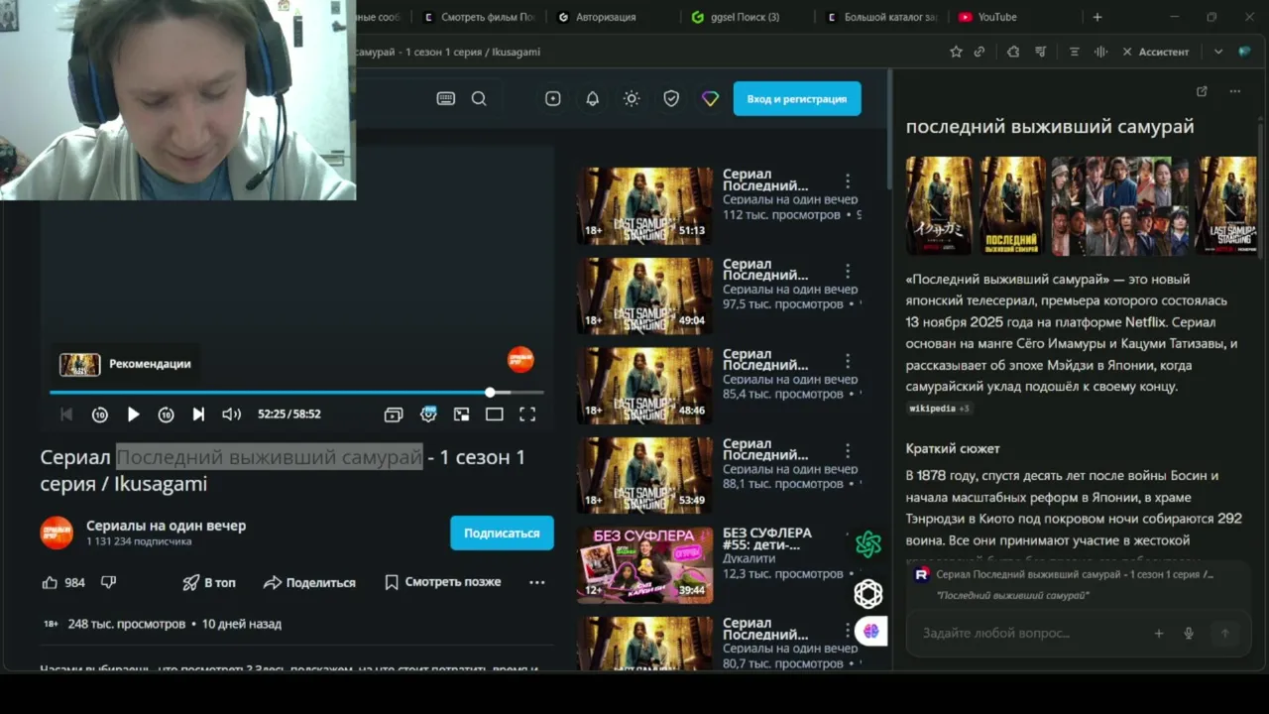Viewport: 1269px width, 714px height.
Task: Open the assistant panel more options ellipsis
Action: (1234, 91)
